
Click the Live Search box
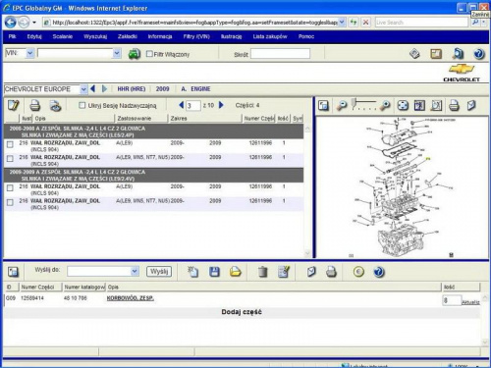coord(421,23)
